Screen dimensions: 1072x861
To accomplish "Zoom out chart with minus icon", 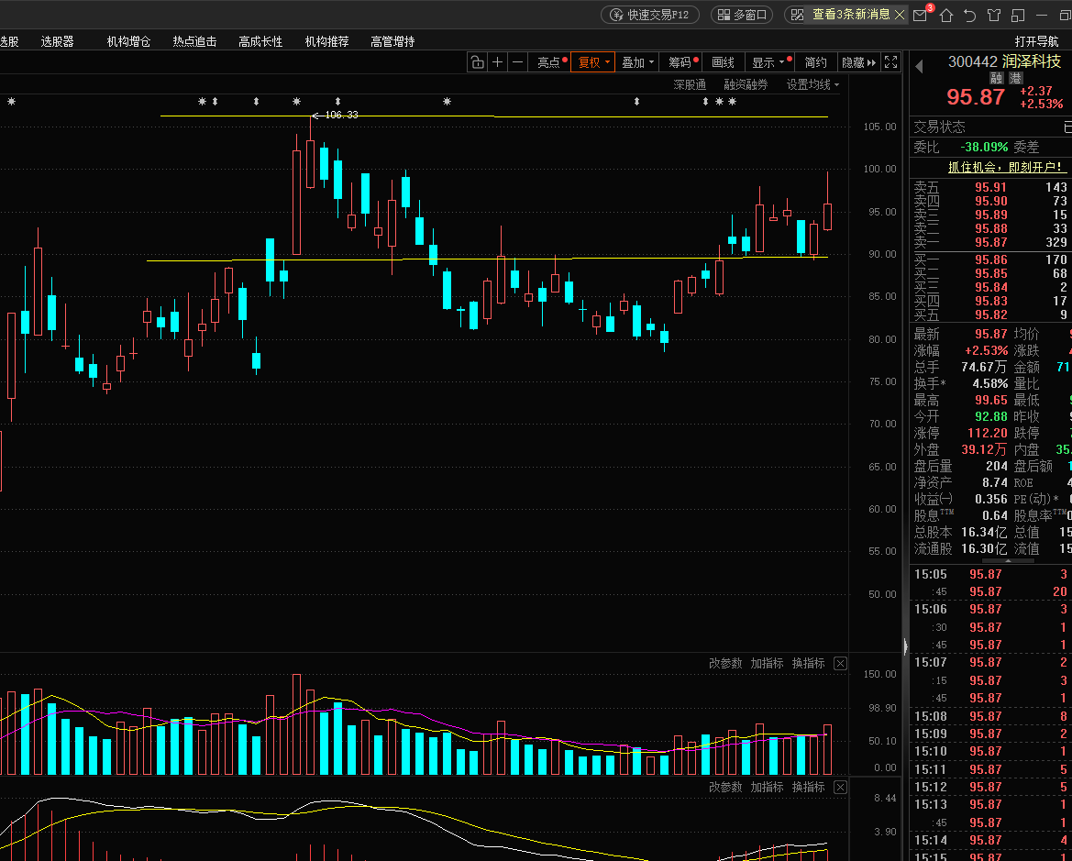I will (517, 62).
